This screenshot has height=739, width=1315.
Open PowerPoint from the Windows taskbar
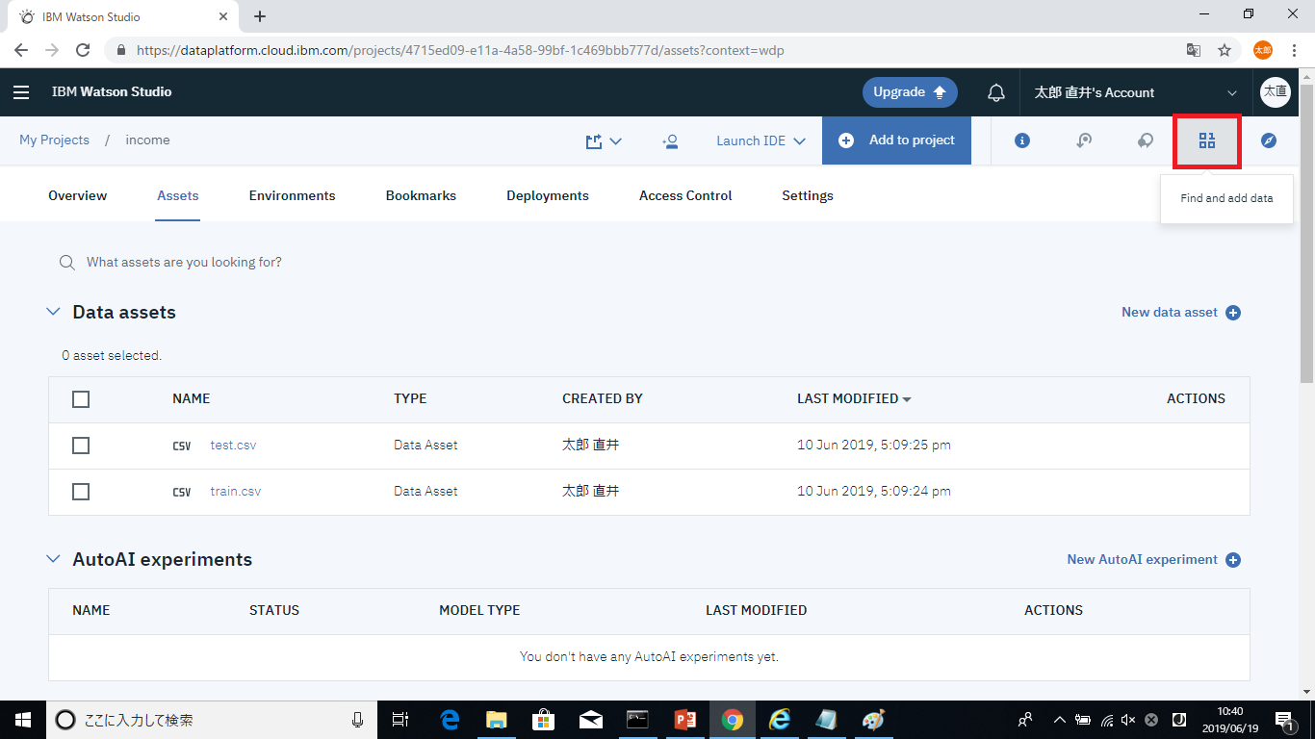tap(684, 720)
